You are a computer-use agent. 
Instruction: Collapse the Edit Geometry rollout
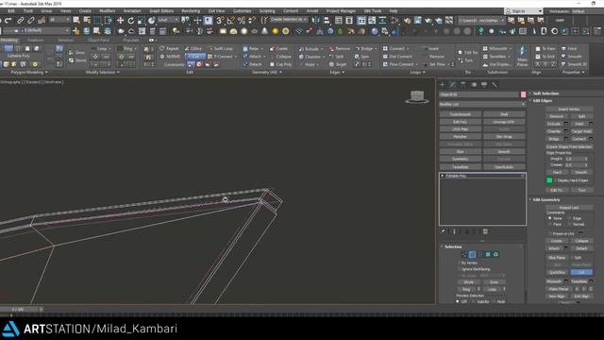point(546,199)
